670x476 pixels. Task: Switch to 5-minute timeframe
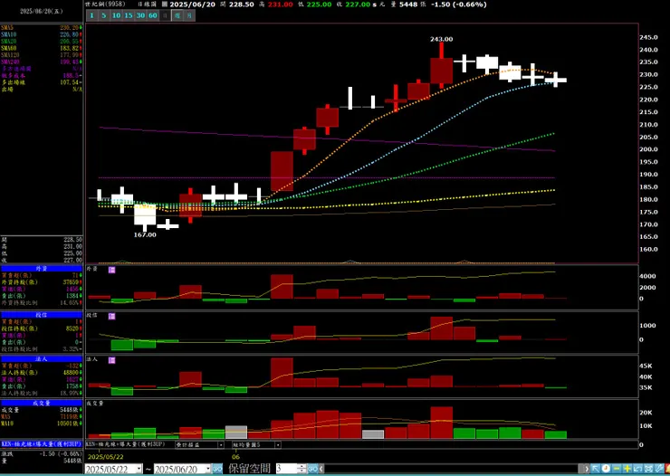point(103,15)
